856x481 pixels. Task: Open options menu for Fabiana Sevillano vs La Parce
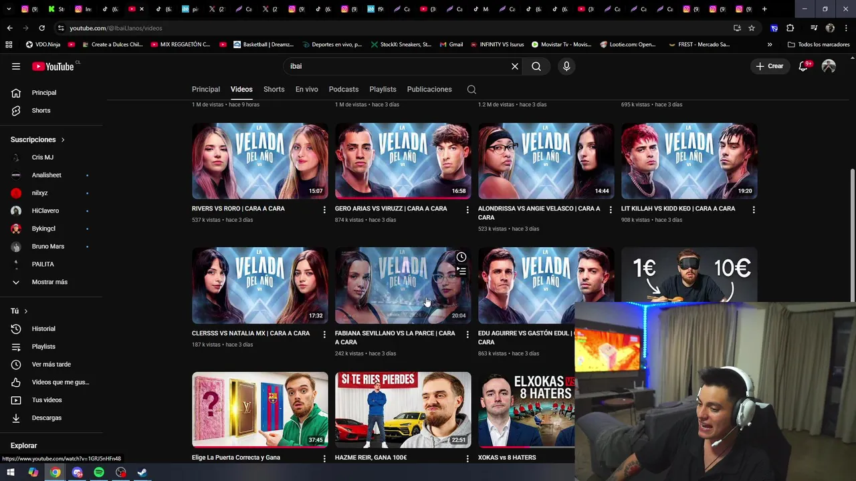[x=467, y=334]
